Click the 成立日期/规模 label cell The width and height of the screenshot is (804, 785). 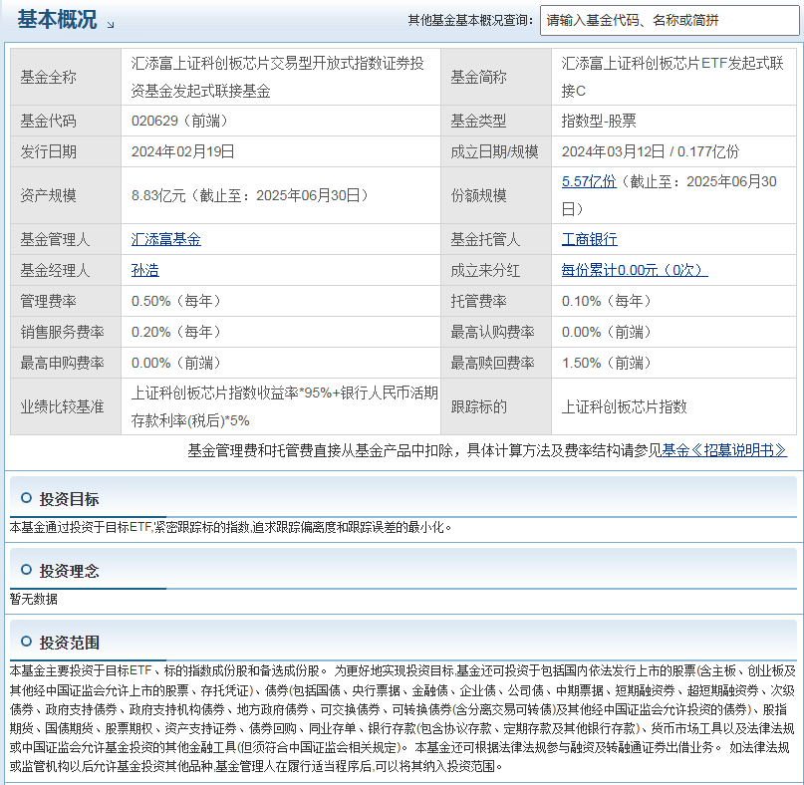pyautogui.click(x=496, y=151)
